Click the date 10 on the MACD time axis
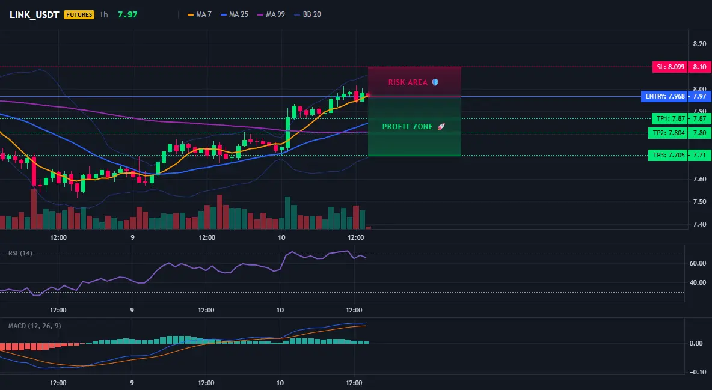Screen dimensions: 712x390 [280, 383]
